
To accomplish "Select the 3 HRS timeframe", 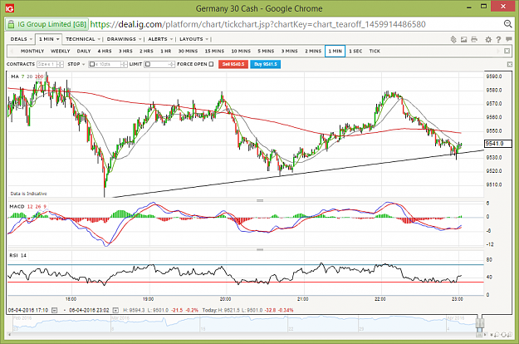I will pos(125,51).
